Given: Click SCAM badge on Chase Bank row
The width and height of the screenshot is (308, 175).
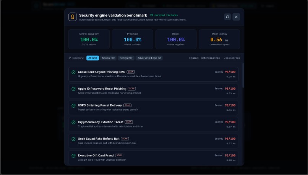Looking at the screenshot, I should (131, 72).
